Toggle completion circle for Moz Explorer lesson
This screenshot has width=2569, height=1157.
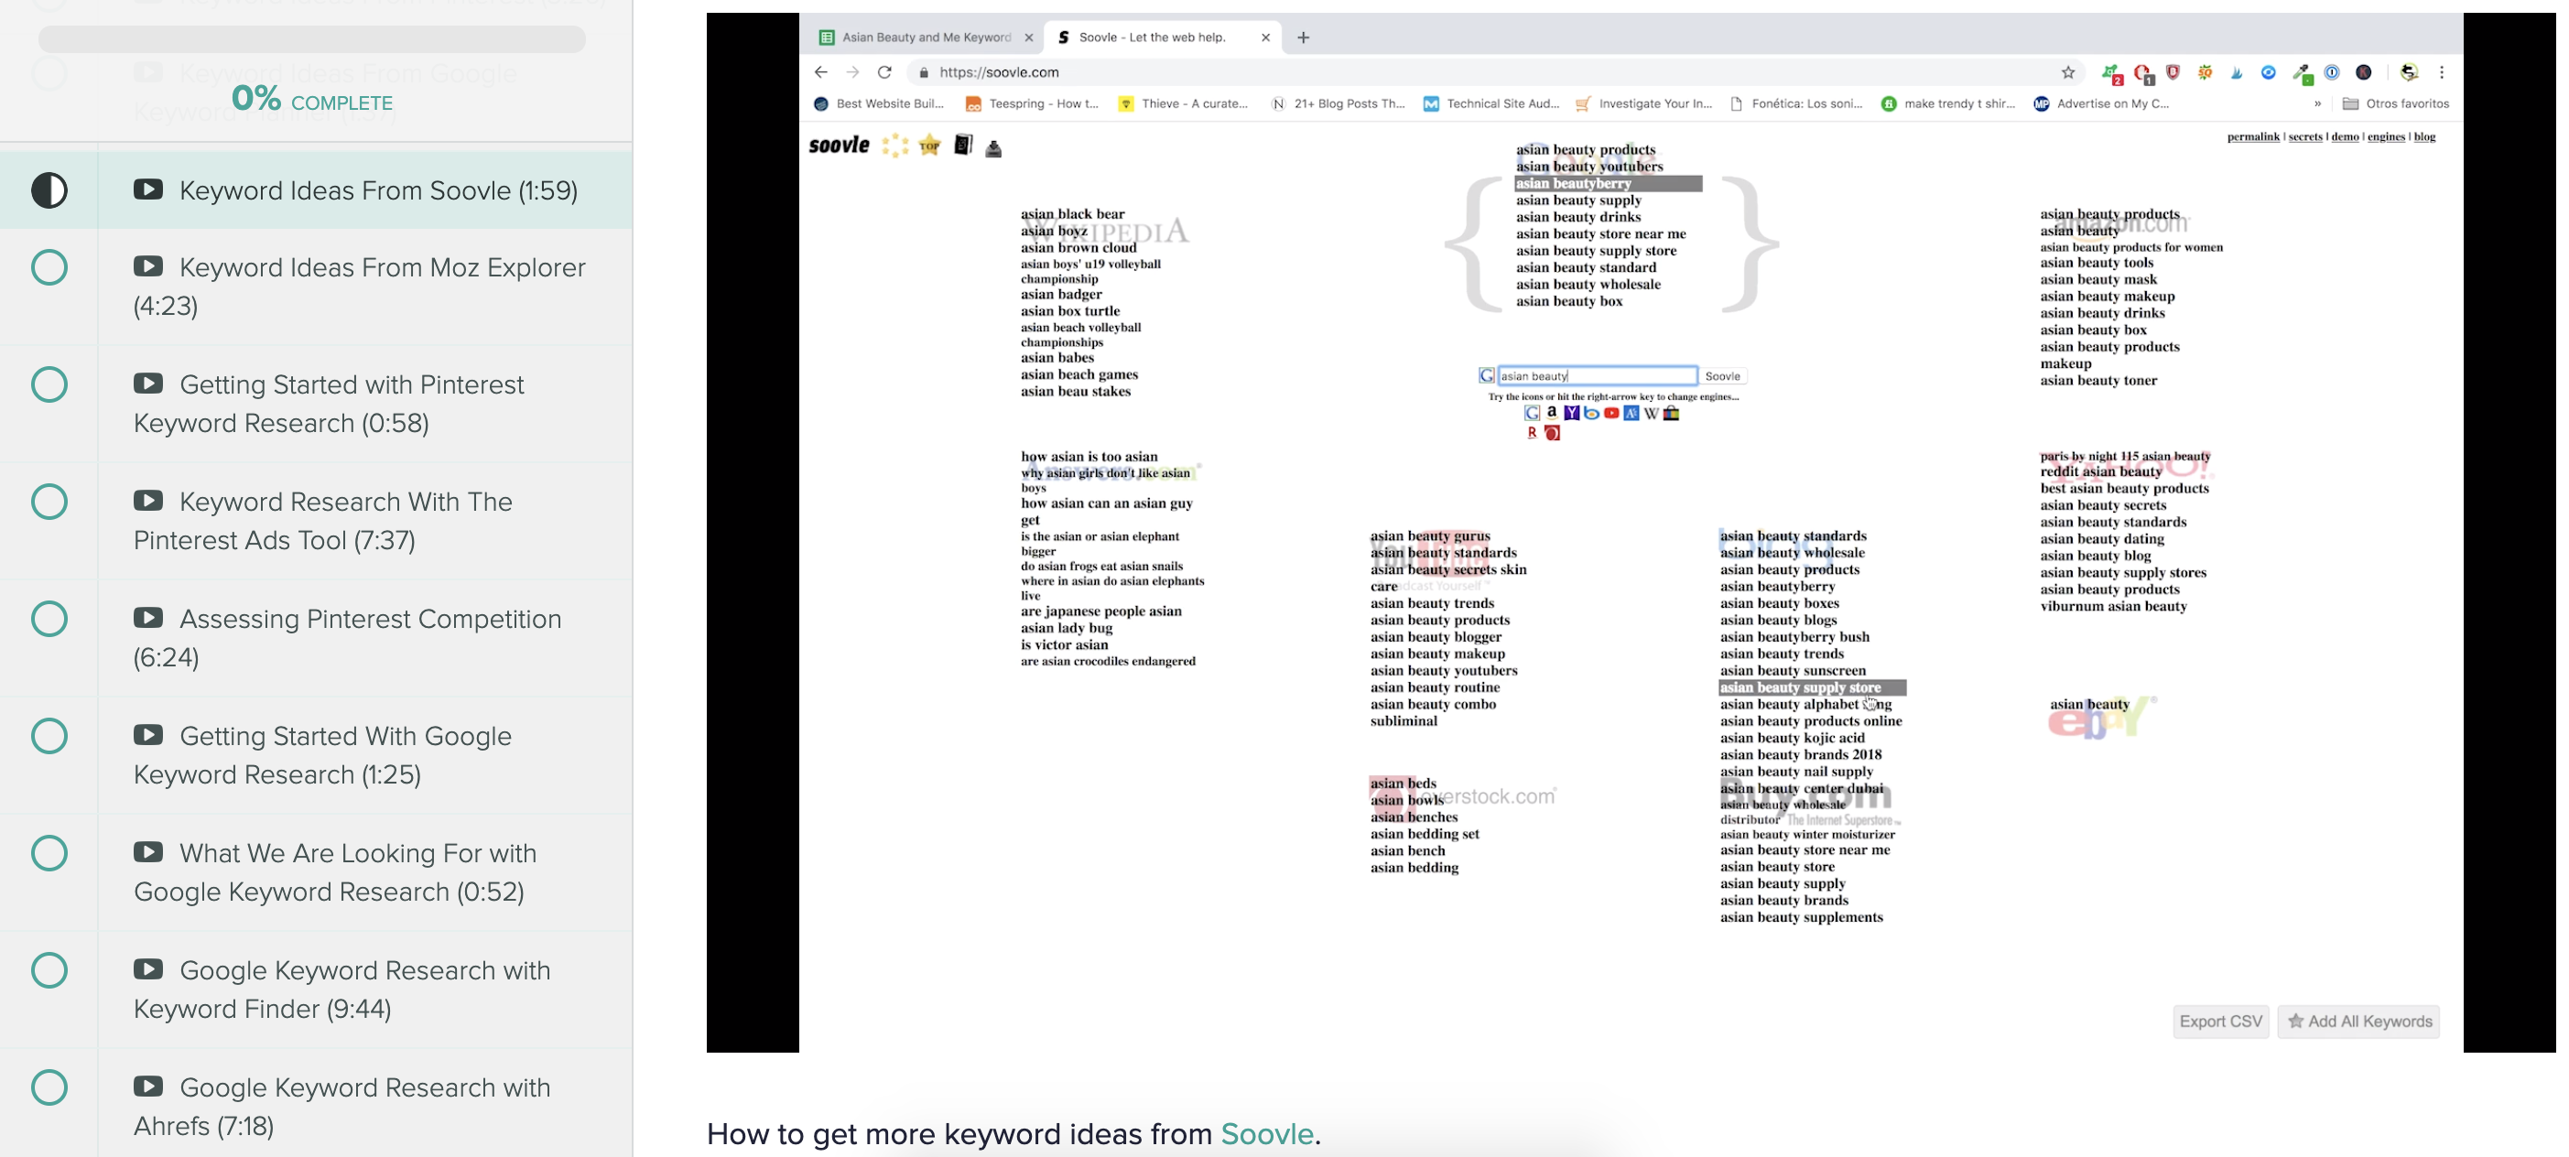[x=49, y=266]
